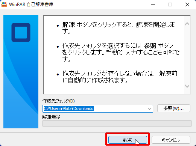Viewport: 196px width, 146px height.
Task: Click the キャンセル cancel button
Action: (171, 140)
